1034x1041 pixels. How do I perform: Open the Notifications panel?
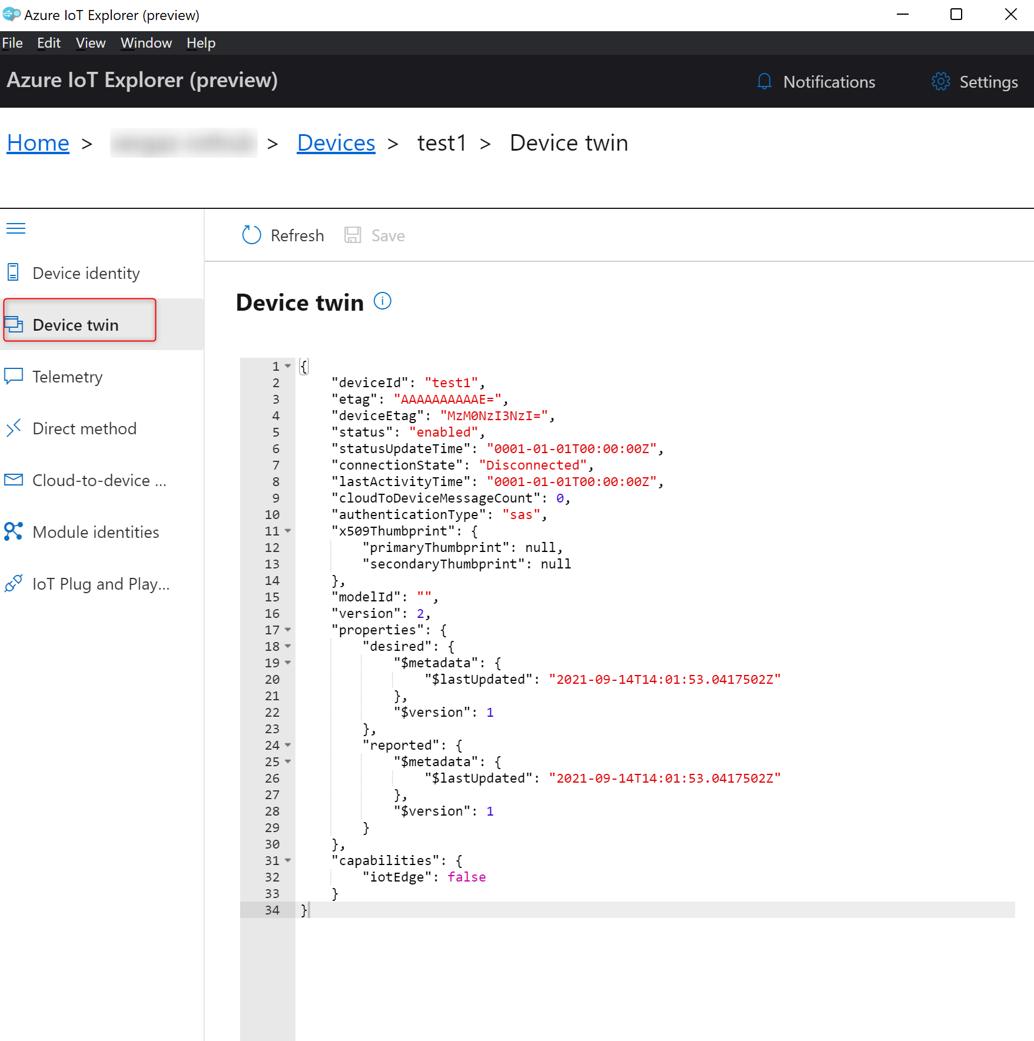coord(816,81)
